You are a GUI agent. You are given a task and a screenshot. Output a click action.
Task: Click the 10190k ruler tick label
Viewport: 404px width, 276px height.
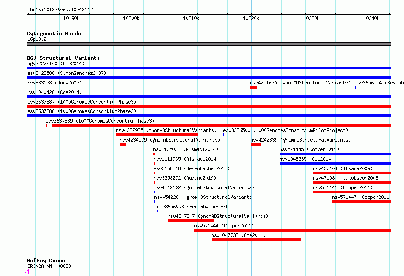tap(71, 18)
